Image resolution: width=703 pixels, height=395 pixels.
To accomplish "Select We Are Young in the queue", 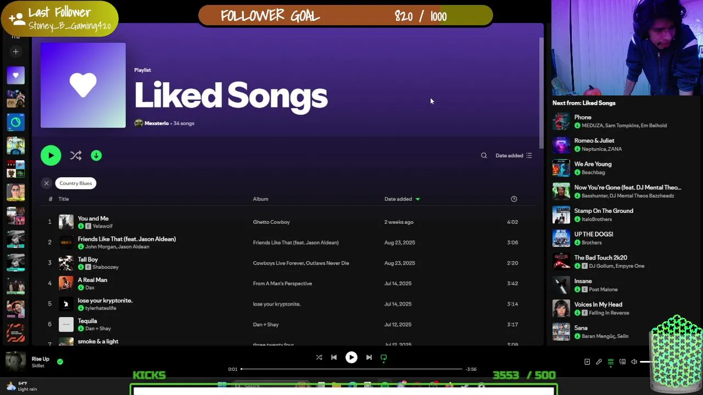I will tap(593, 164).
